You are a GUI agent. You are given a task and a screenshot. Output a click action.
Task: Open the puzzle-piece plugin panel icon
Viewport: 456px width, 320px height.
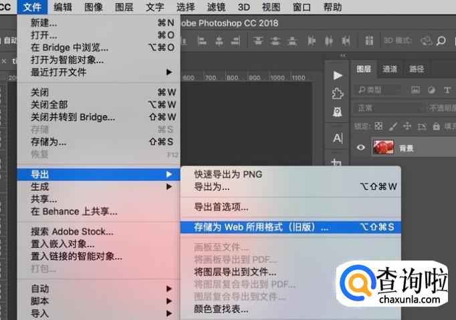[x=338, y=94]
